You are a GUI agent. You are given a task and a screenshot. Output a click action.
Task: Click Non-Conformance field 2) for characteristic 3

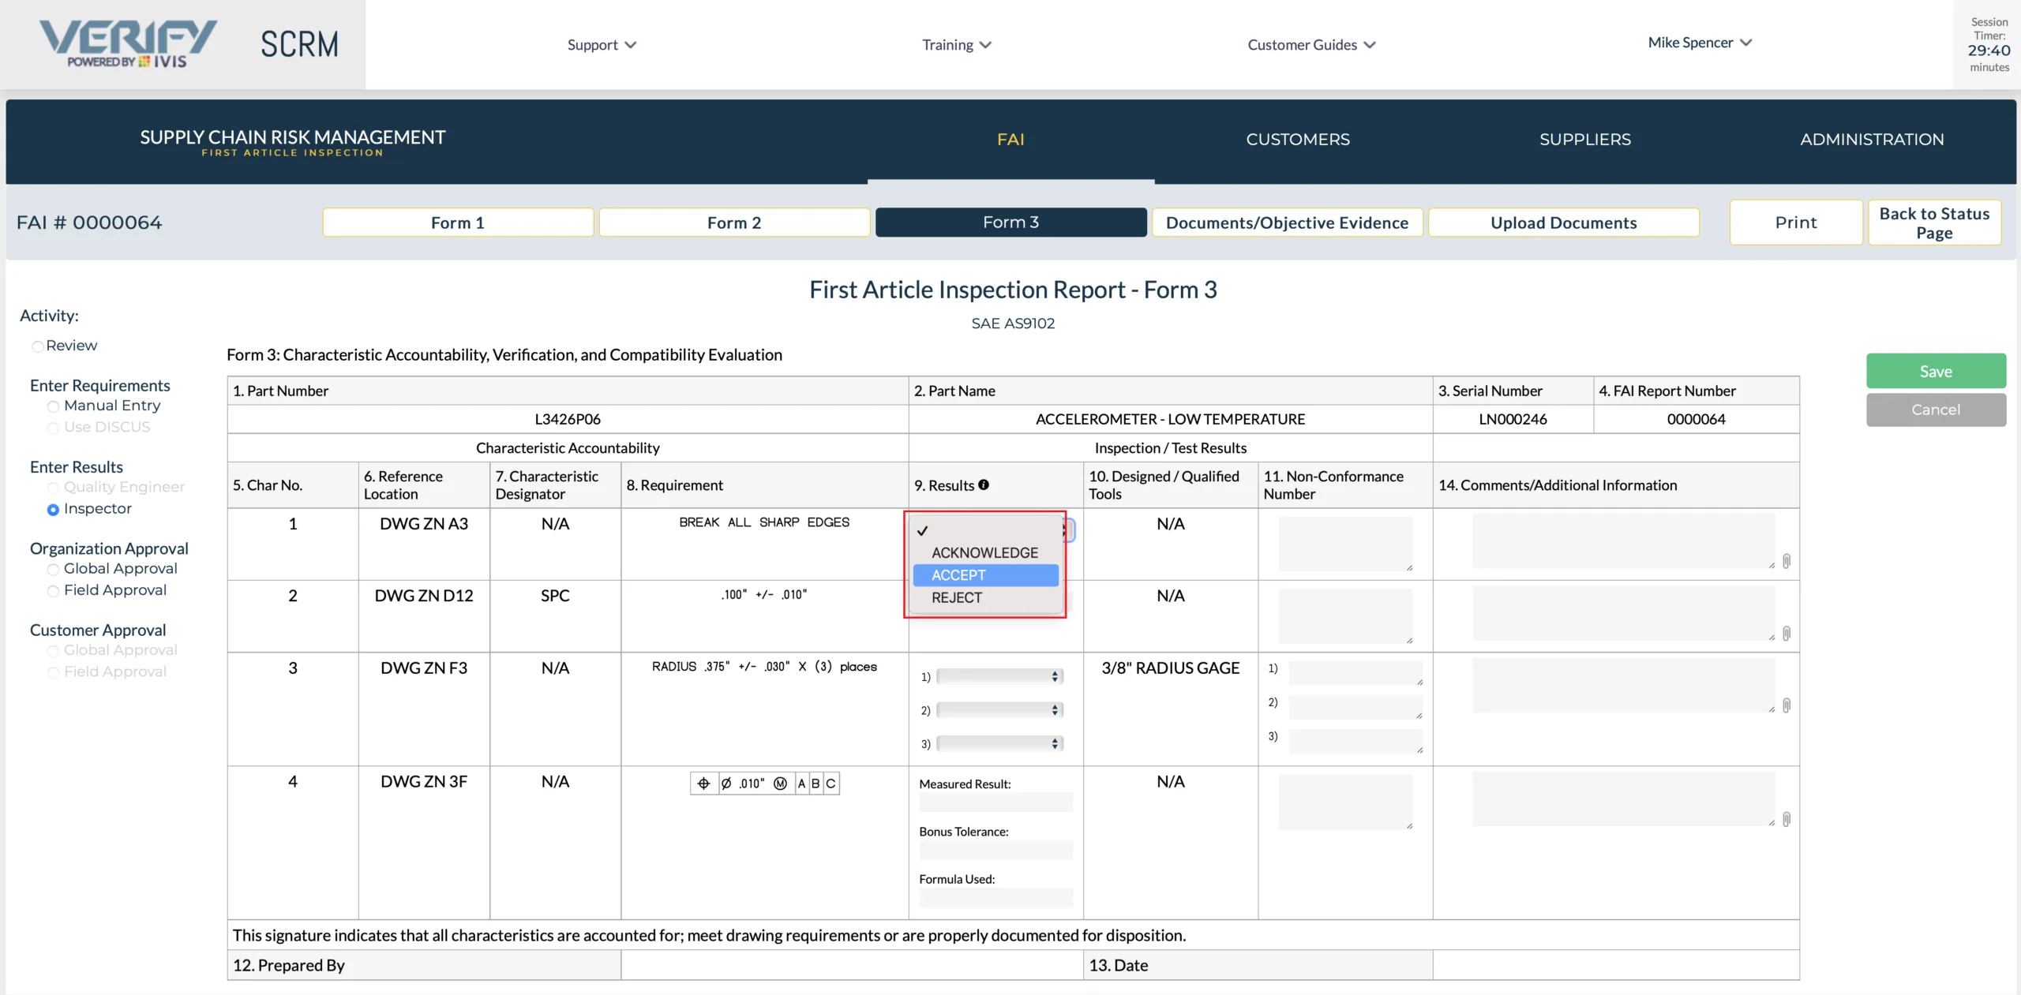(x=1355, y=707)
